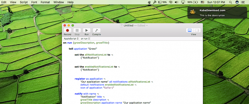
Task: Open the Script menu
Action: (24, 2)
